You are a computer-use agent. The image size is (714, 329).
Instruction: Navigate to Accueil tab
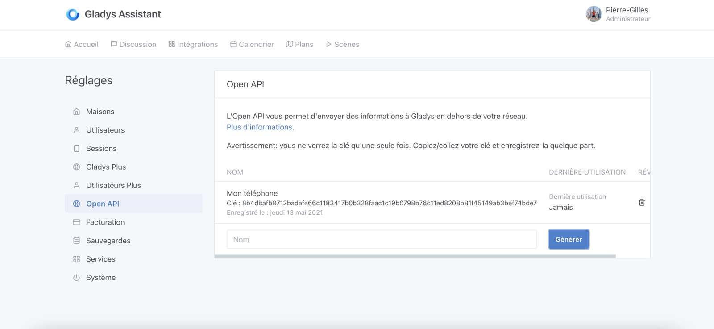(82, 44)
